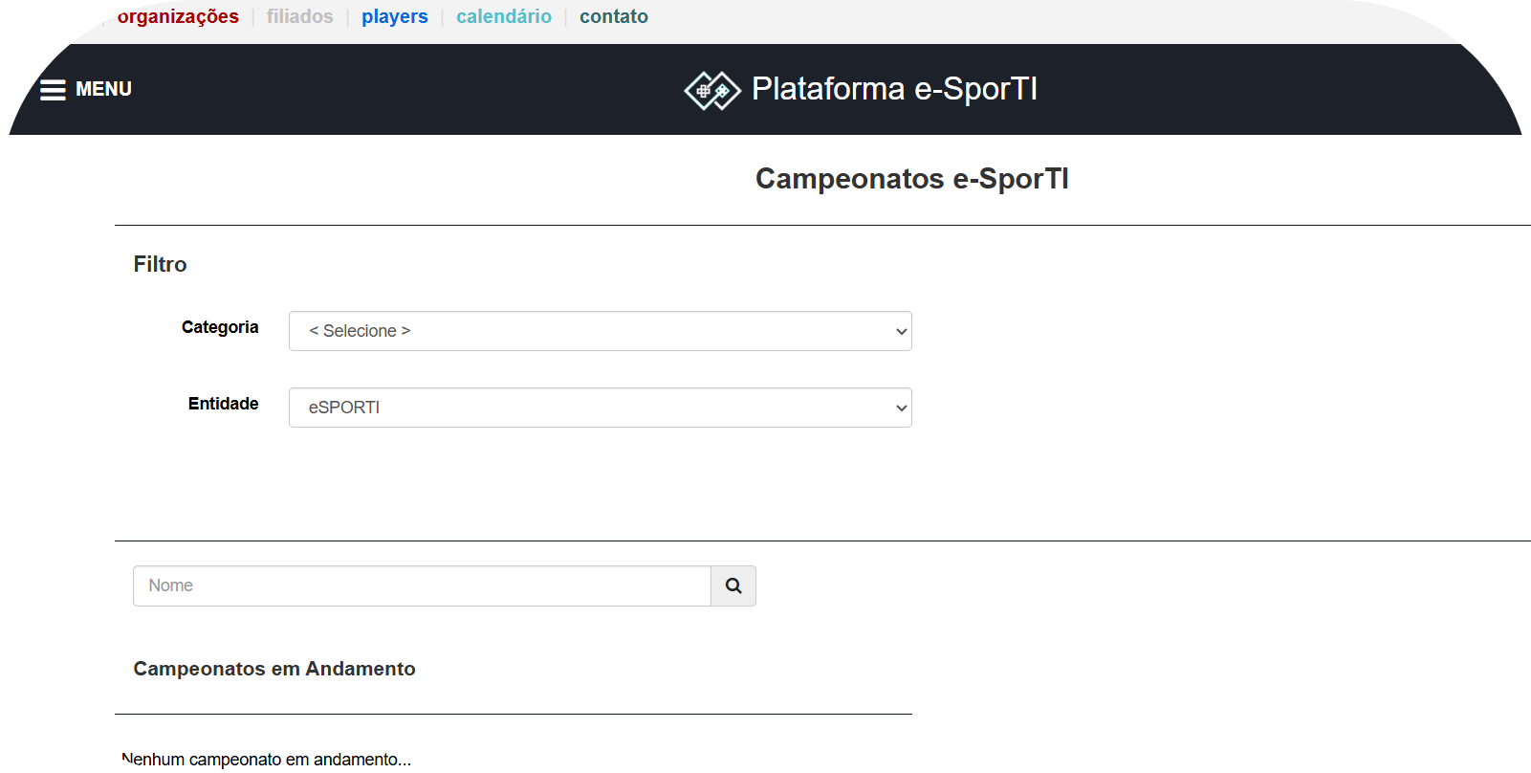Click the Plataforma e-SporTI title text

pos(894,89)
